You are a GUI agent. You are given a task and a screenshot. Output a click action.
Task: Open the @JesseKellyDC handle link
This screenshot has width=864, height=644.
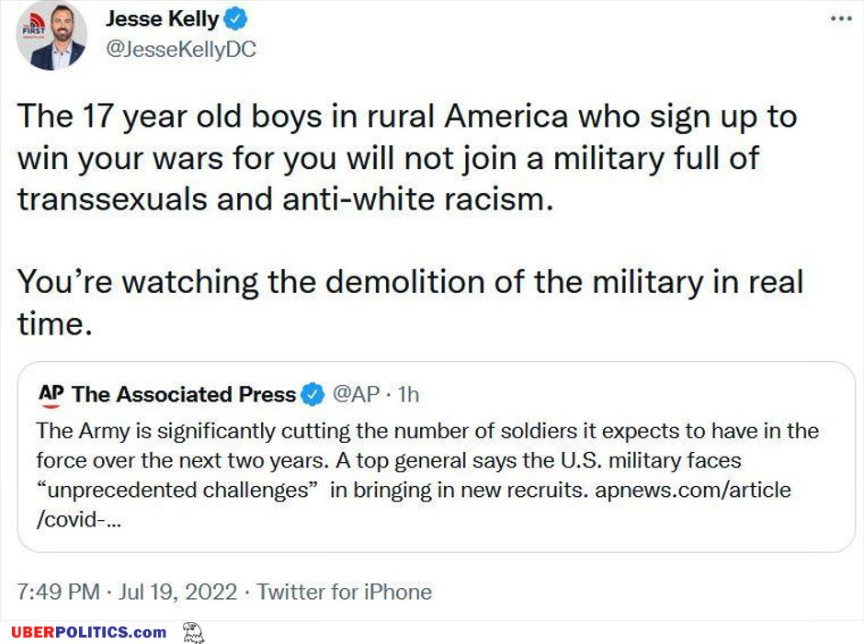[x=181, y=50]
